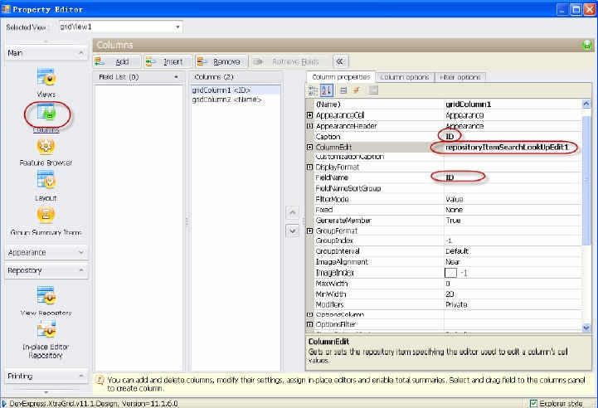Click the Add column button

point(117,61)
